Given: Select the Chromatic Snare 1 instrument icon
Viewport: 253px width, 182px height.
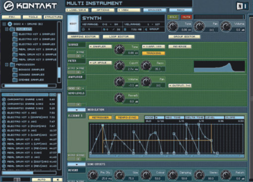Looking at the screenshot, I should pyautogui.click(x=4, y=99).
